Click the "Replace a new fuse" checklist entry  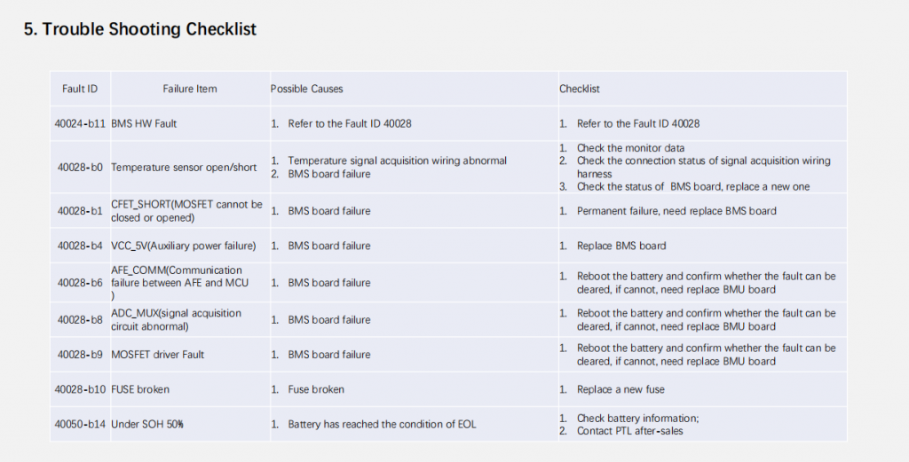click(620, 389)
